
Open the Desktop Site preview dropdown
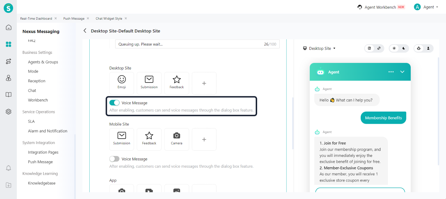pyautogui.click(x=319, y=48)
